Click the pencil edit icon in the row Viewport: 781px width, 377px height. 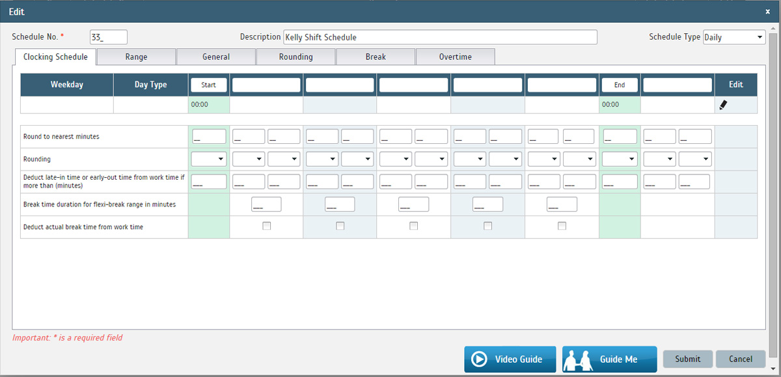(723, 105)
